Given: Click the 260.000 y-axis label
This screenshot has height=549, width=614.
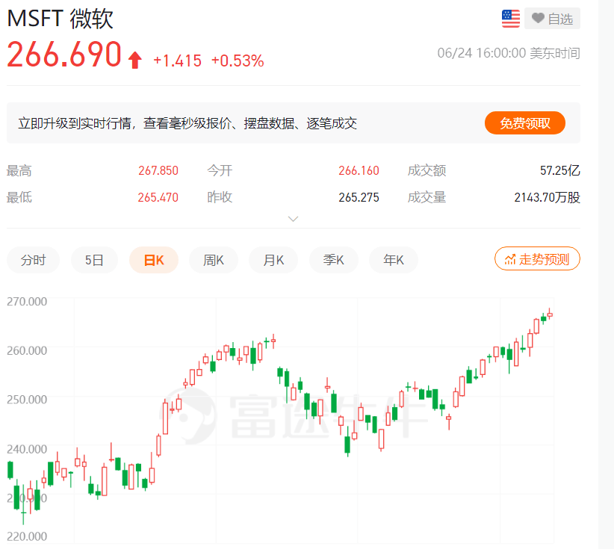Looking at the screenshot, I should click(27, 350).
